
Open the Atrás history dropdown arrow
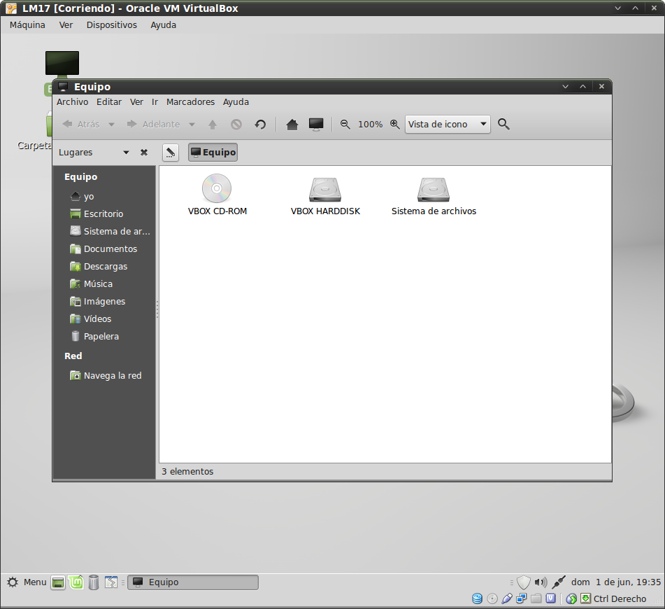(111, 125)
